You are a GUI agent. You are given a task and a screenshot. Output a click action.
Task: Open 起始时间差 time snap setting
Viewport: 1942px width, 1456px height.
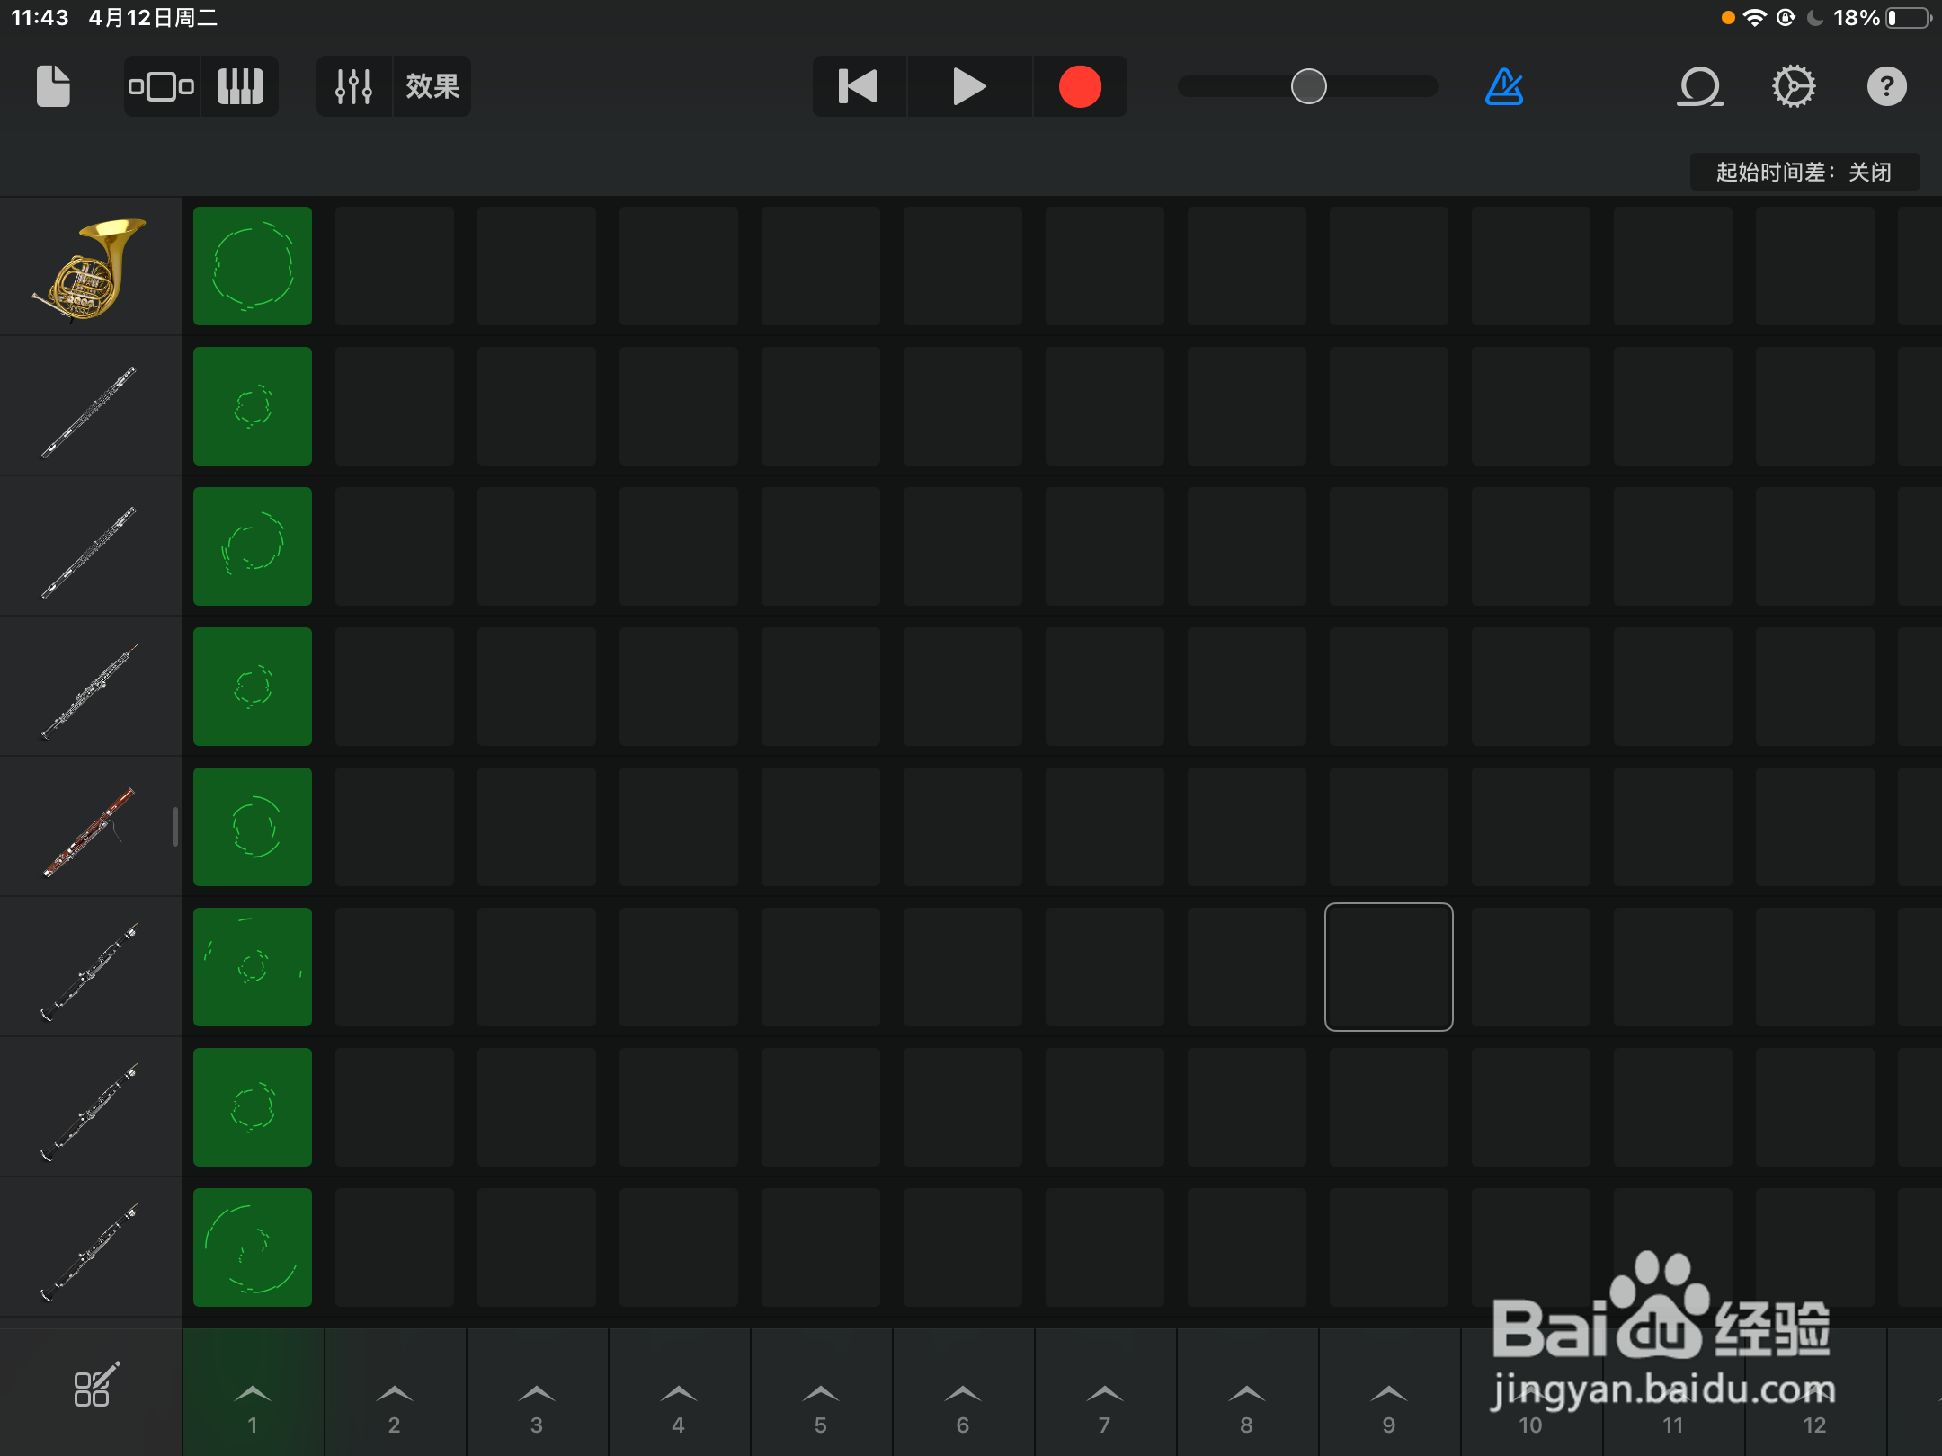(x=1804, y=172)
